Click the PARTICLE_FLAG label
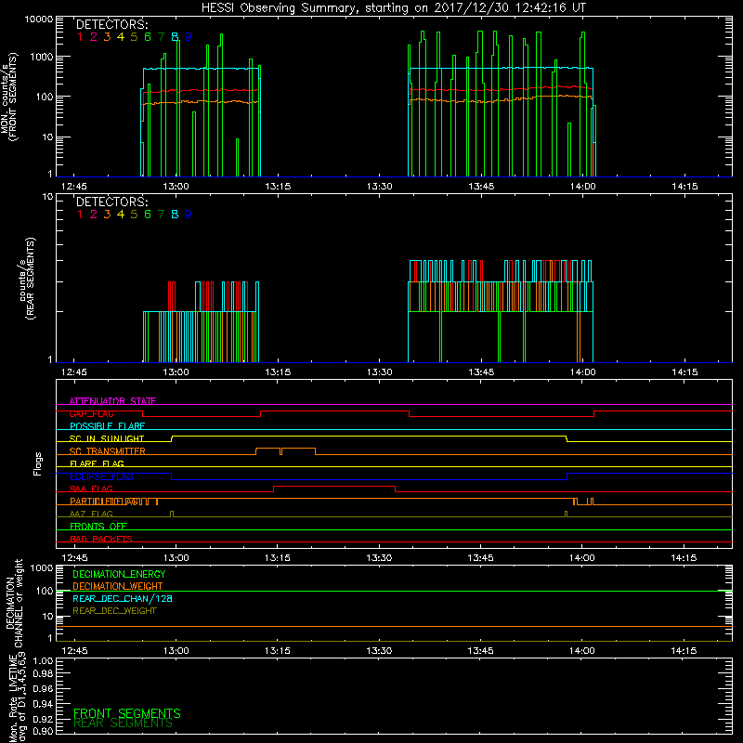The height and width of the screenshot is (743, 743). click(104, 502)
